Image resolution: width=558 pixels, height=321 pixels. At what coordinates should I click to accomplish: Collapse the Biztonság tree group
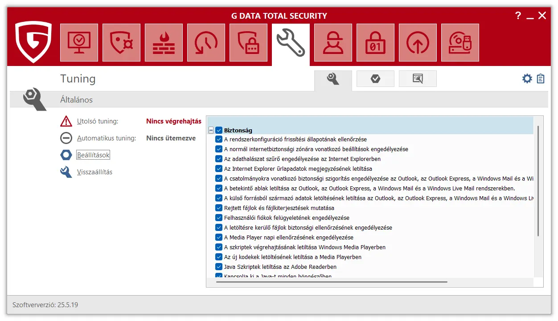pos(211,130)
